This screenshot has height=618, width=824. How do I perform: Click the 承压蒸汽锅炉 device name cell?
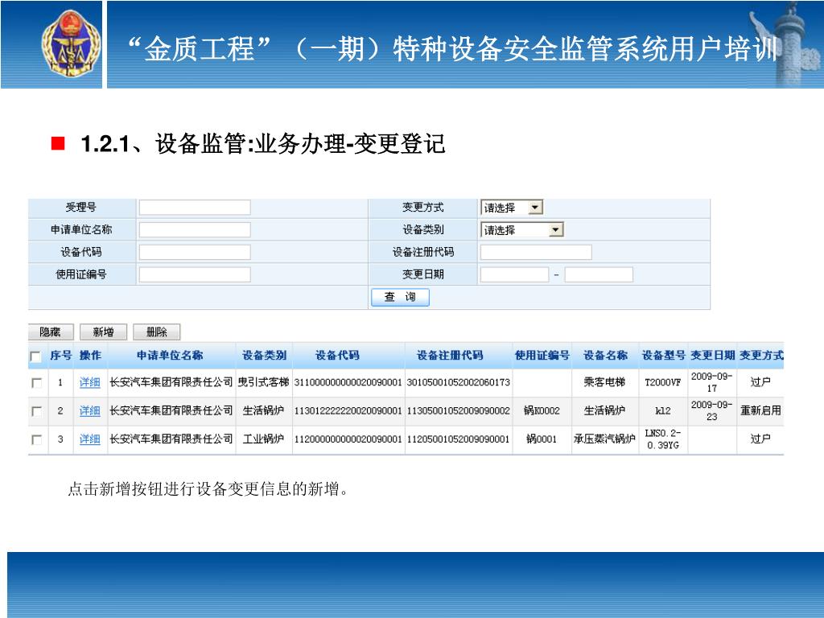point(604,439)
